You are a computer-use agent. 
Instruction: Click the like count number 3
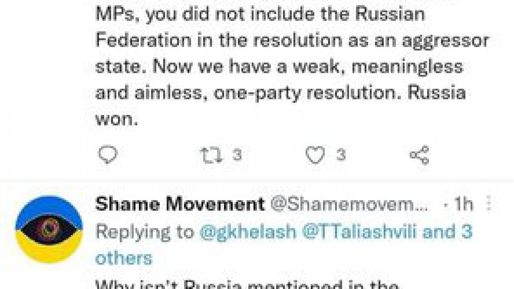(x=341, y=155)
